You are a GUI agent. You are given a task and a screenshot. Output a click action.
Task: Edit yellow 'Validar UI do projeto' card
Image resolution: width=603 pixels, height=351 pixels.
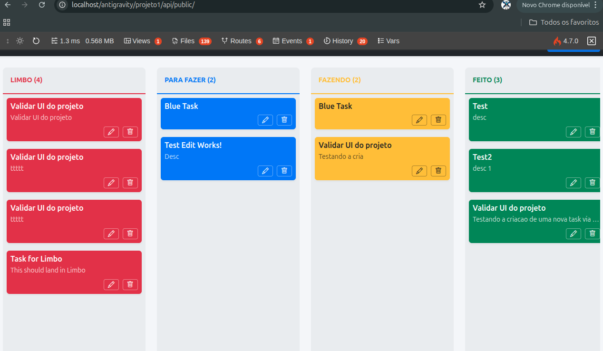pos(419,171)
